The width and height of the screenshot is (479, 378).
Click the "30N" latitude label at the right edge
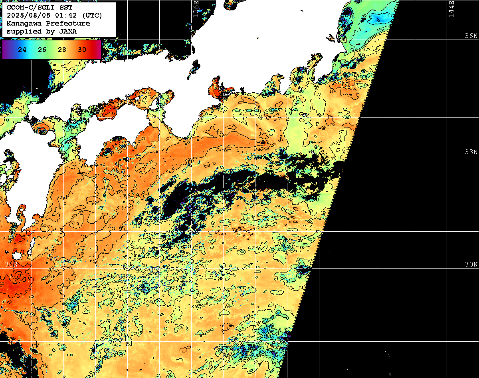(471, 264)
